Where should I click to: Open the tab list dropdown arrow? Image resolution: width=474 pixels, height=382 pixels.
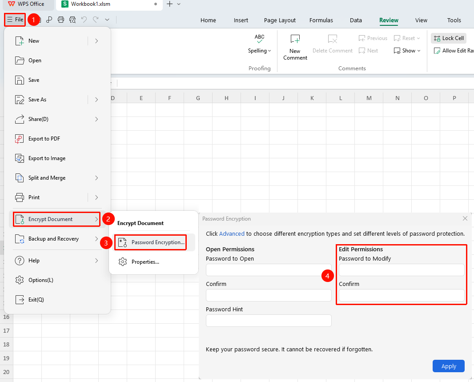179,4
